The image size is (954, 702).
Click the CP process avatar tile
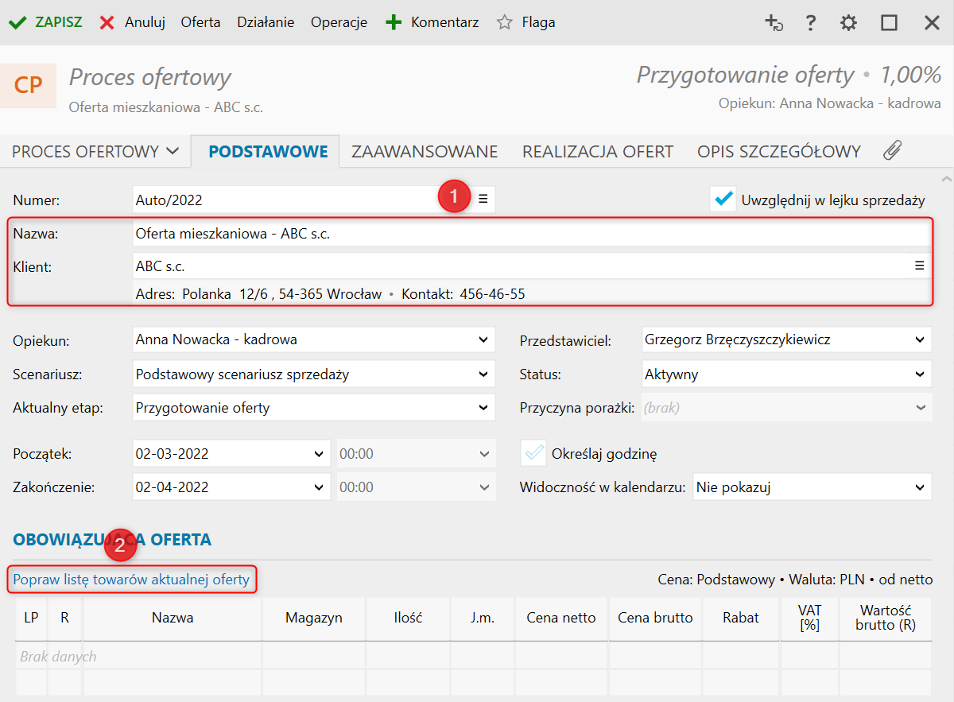[28, 85]
